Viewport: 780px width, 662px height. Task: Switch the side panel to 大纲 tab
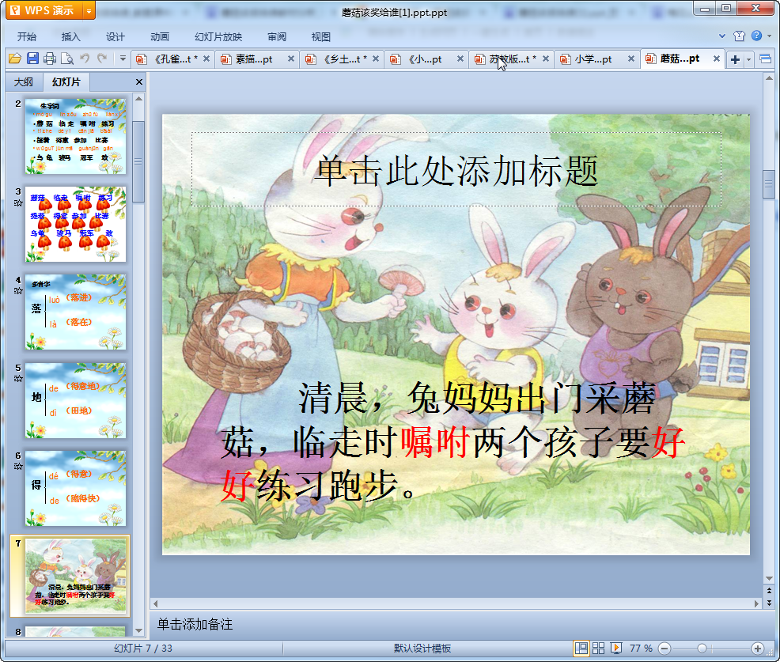tap(24, 81)
